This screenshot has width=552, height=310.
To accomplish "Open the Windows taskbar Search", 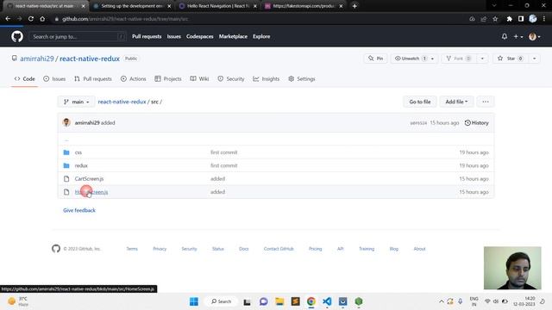I will point(221,301).
